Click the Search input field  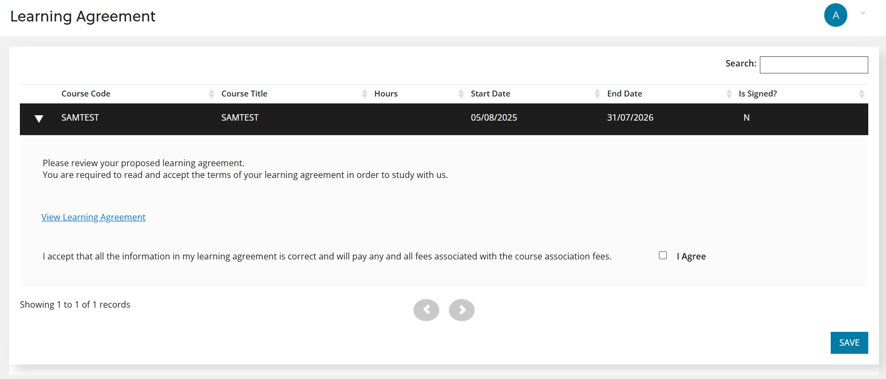(x=814, y=65)
